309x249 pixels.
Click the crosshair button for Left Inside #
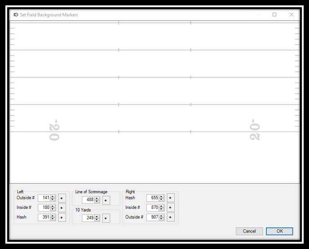click(62, 208)
